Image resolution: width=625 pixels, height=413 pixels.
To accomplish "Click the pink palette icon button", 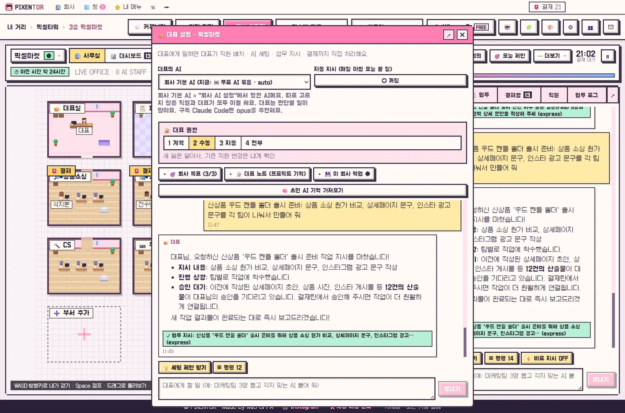I will [550, 27].
